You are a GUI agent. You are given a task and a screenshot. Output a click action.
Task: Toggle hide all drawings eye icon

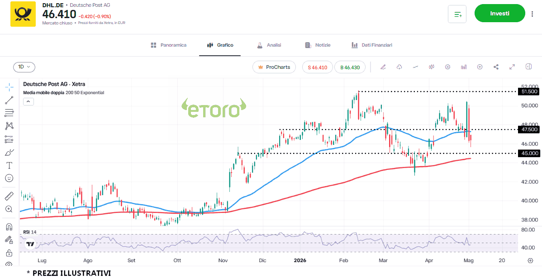tap(10, 264)
